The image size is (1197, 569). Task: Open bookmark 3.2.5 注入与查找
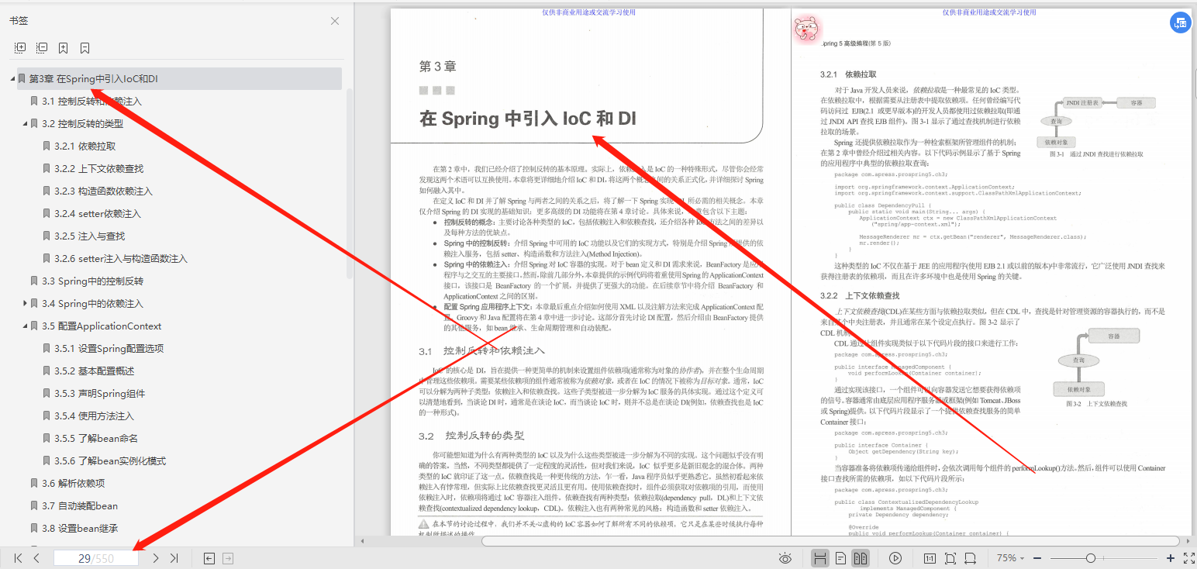[89, 236]
